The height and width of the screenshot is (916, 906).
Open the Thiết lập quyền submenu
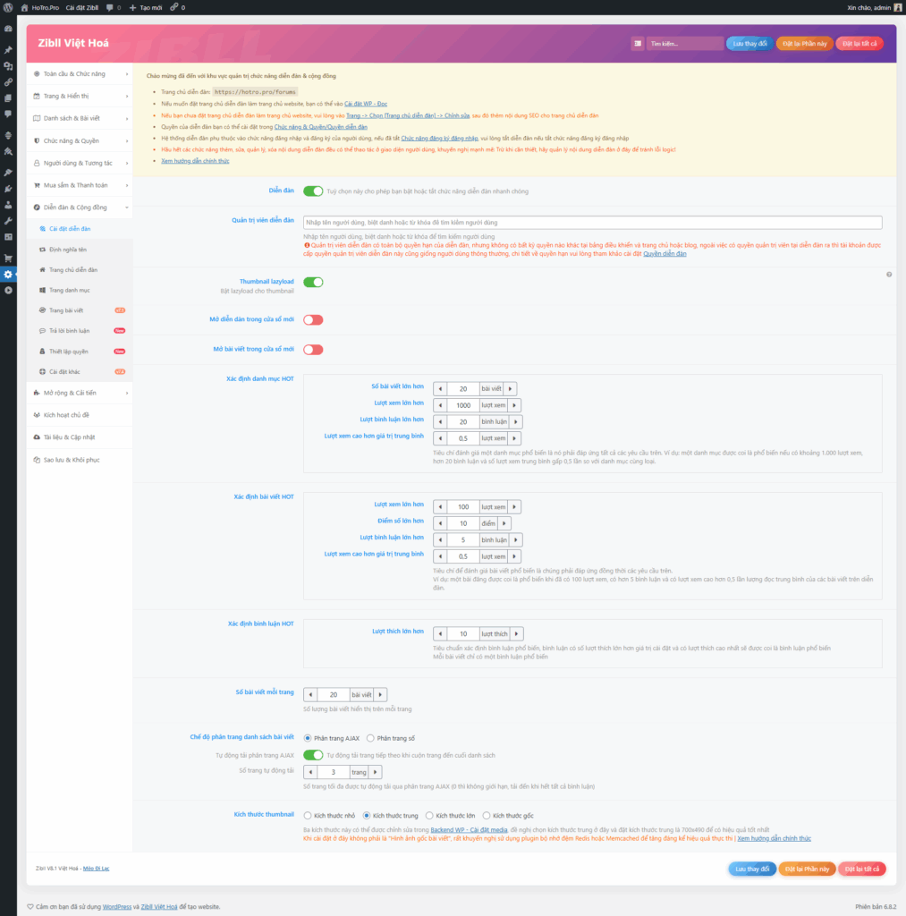[x=80, y=351]
